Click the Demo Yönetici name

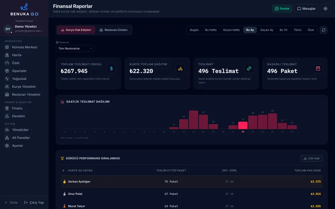click(x=26, y=26)
